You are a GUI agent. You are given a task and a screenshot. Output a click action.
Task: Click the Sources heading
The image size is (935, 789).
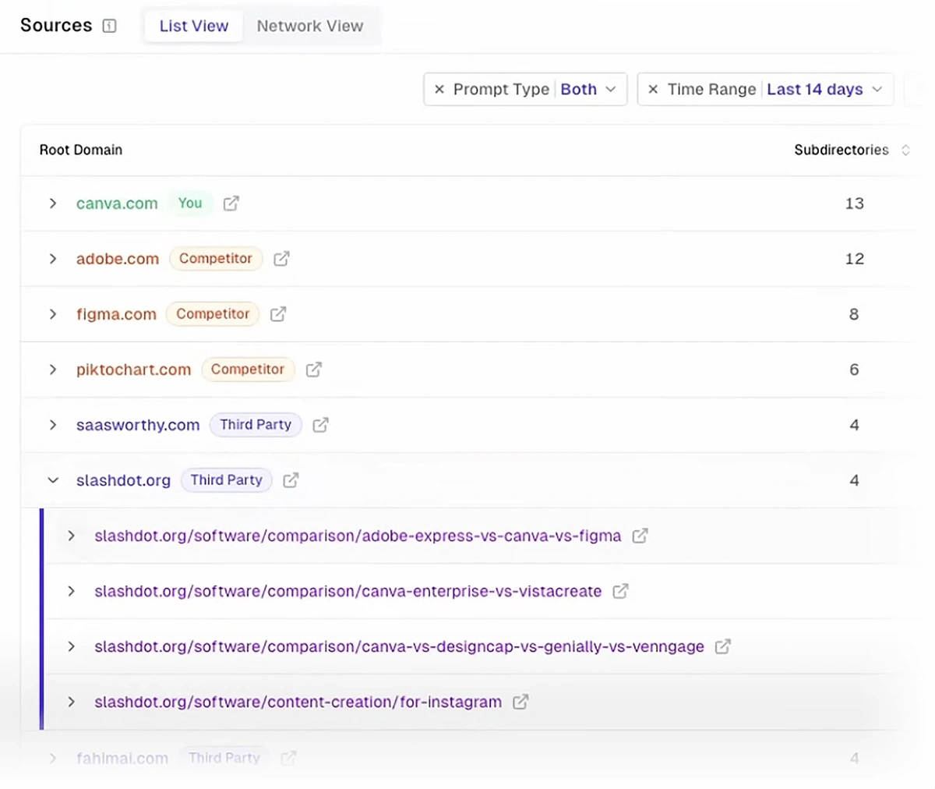56,26
